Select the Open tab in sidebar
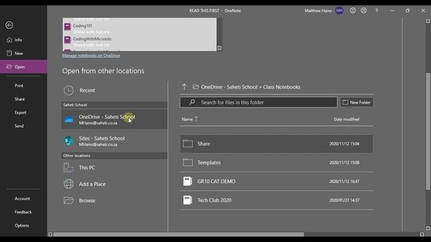This screenshot has height=242, width=431. pyautogui.click(x=24, y=67)
